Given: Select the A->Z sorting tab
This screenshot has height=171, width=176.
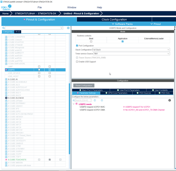Looking at the screenshot, I should pyautogui.click(x=18, y=32).
